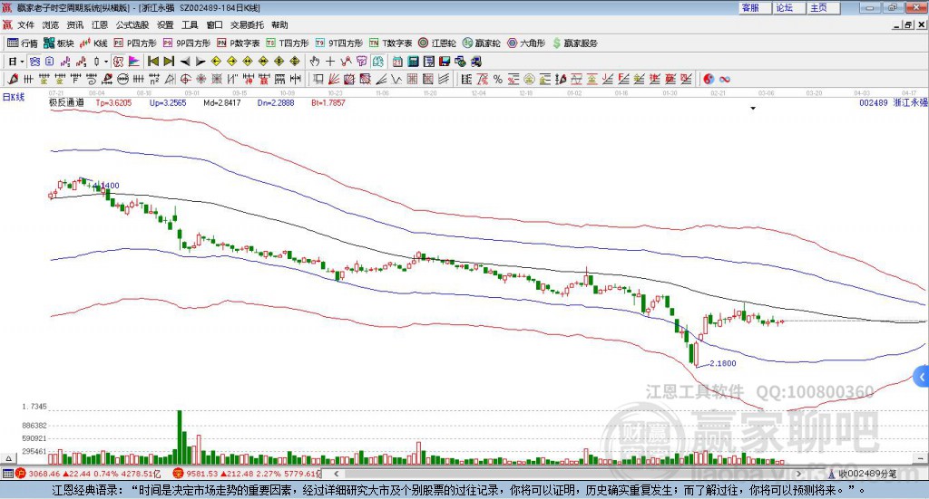Open the calendar date tool
Image resolution: width=929 pixels, height=499 pixels.
[397, 62]
